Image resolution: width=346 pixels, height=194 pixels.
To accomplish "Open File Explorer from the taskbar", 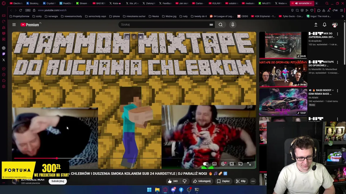I will tap(157, 190).
